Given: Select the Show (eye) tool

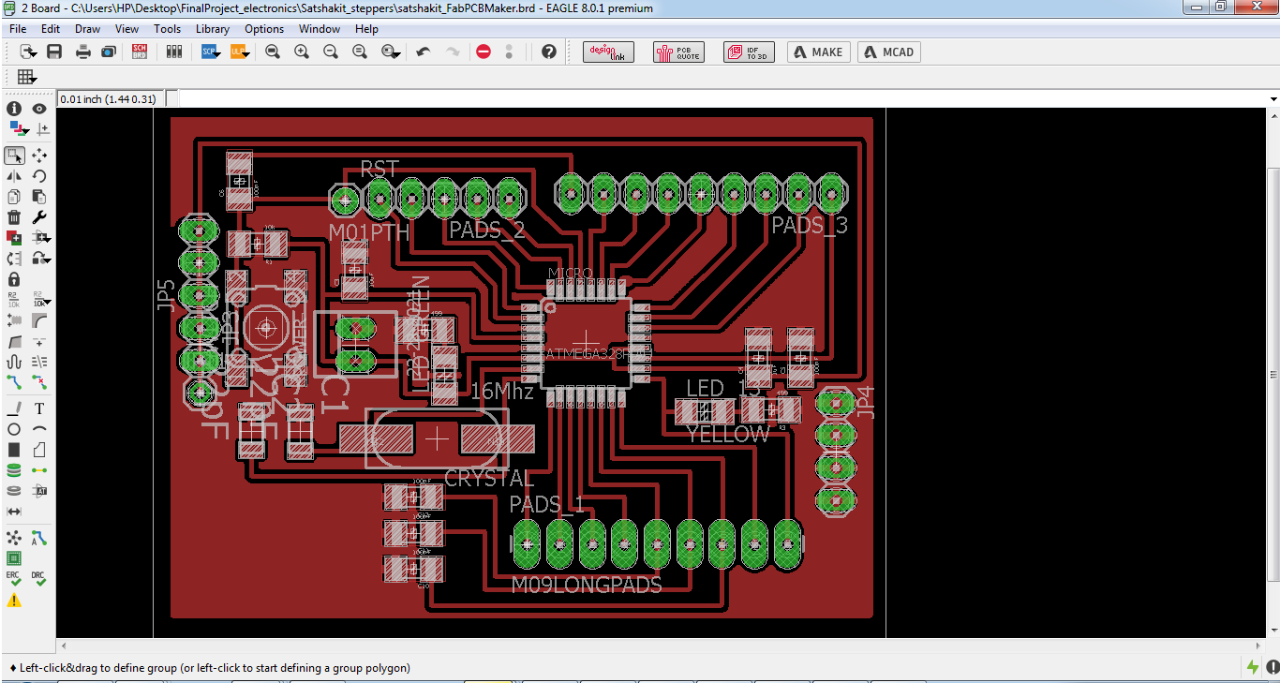Looking at the screenshot, I should coord(39,109).
